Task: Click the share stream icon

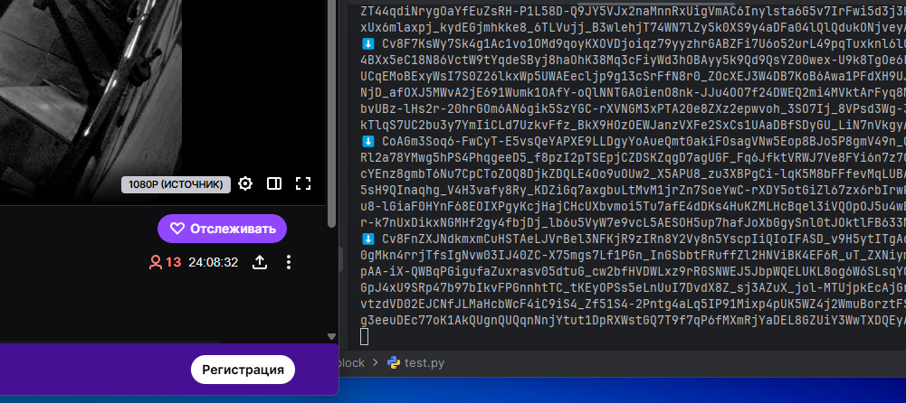Action: coord(260,263)
